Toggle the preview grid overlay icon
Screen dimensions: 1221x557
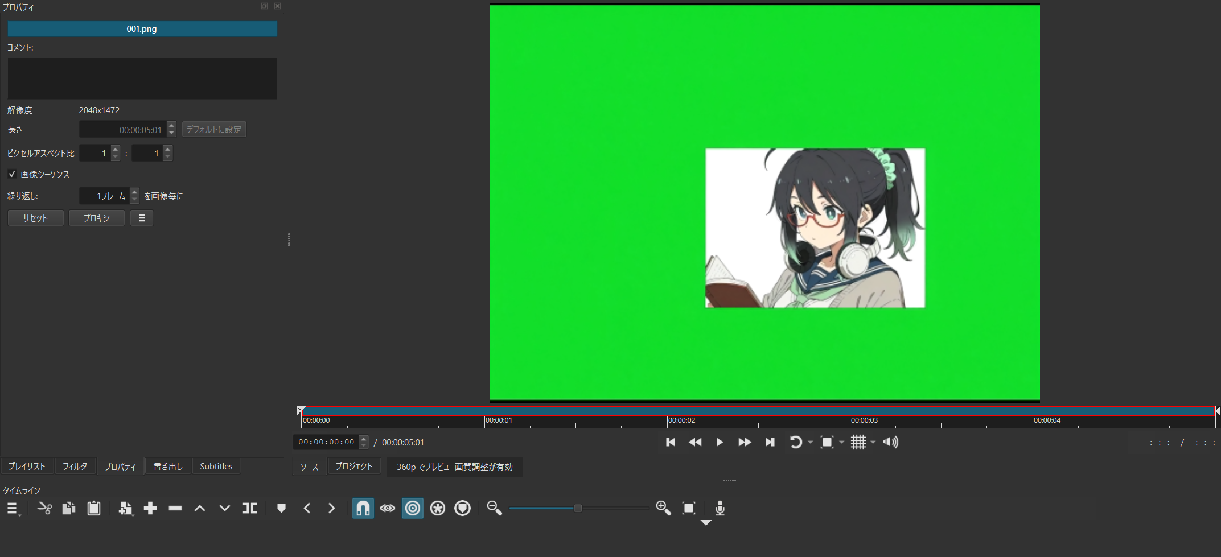(x=858, y=442)
